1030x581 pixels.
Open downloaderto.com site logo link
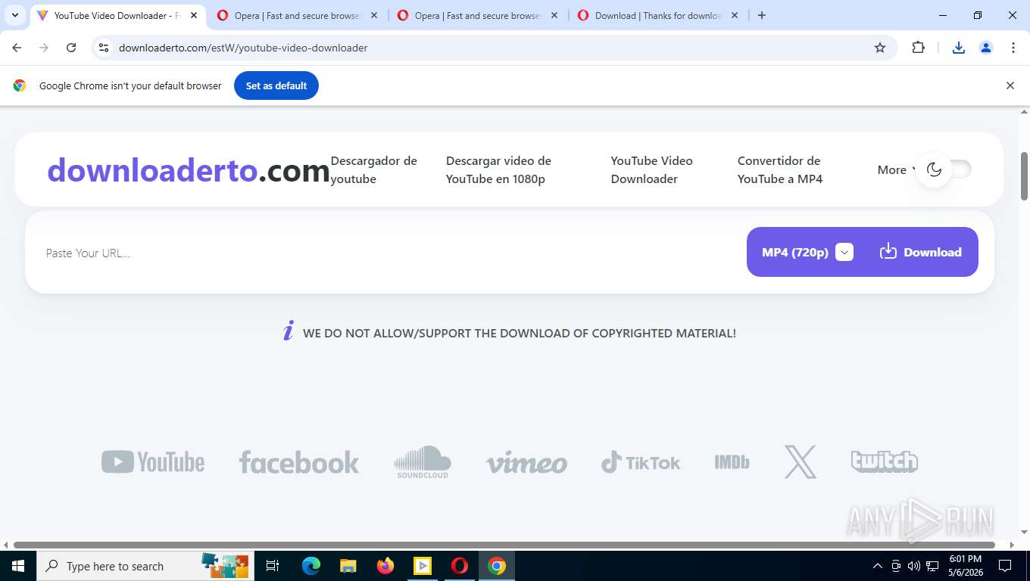pyautogui.click(x=189, y=170)
